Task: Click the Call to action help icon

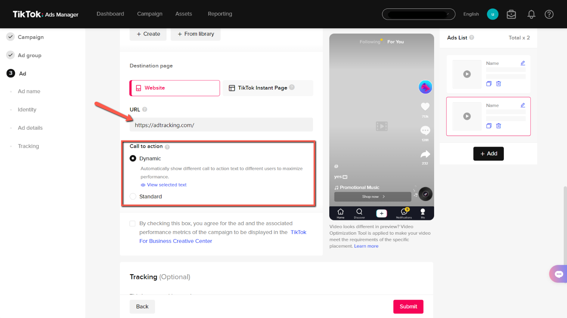Action: (x=167, y=147)
